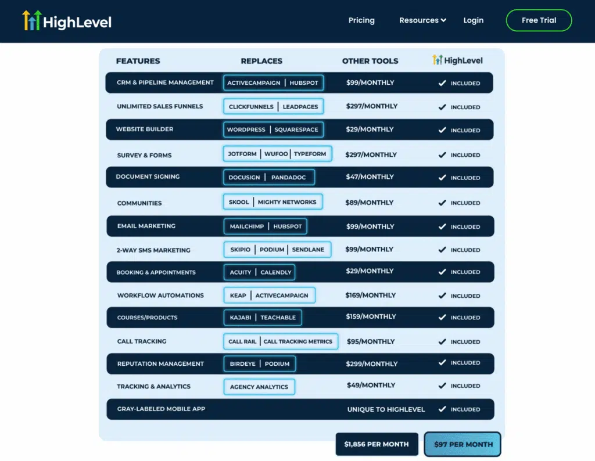Click the Unique to HighLevel label
The height and width of the screenshot is (461, 595).
pyautogui.click(x=386, y=409)
